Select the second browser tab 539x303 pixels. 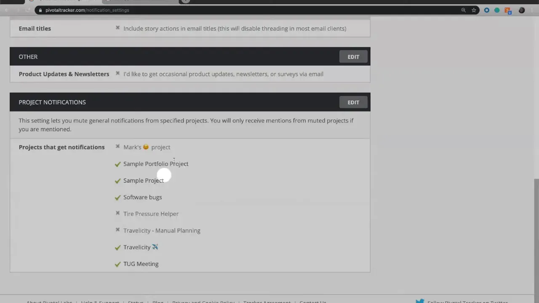(x=67, y=2)
